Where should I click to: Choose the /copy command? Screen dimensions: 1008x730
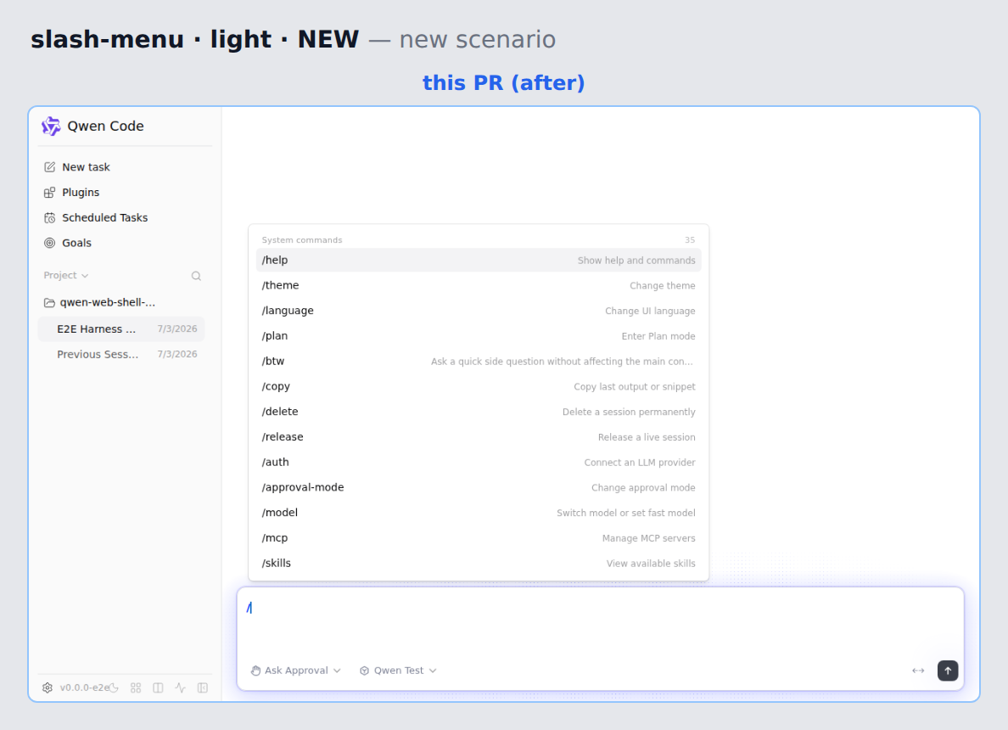[x=479, y=386]
